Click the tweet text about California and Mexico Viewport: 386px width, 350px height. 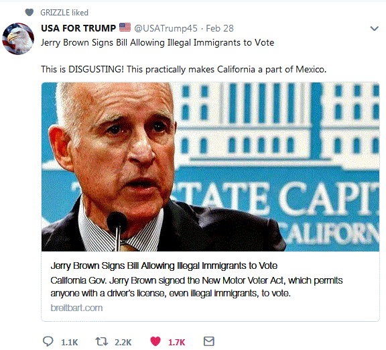point(184,69)
